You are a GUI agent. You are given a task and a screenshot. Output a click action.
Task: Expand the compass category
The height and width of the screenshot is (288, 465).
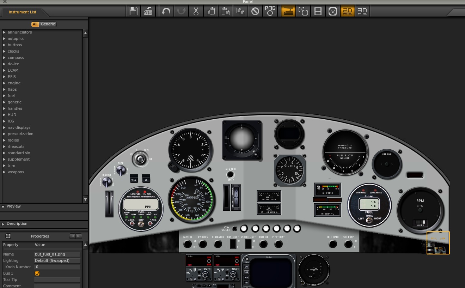pos(4,58)
